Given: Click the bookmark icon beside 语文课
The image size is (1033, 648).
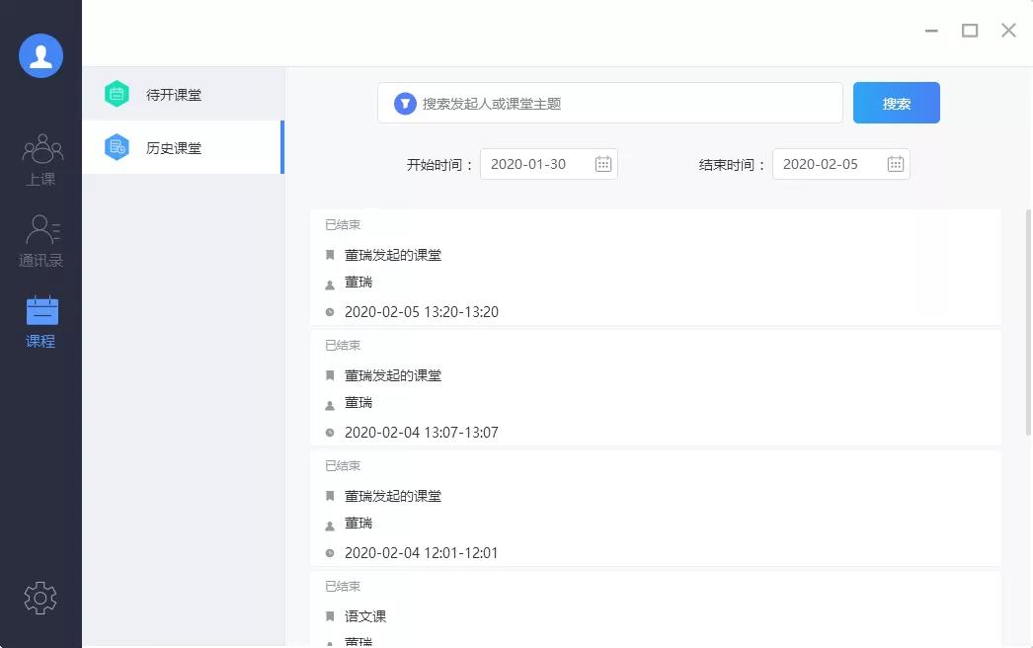Looking at the screenshot, I should click(330, 615).
